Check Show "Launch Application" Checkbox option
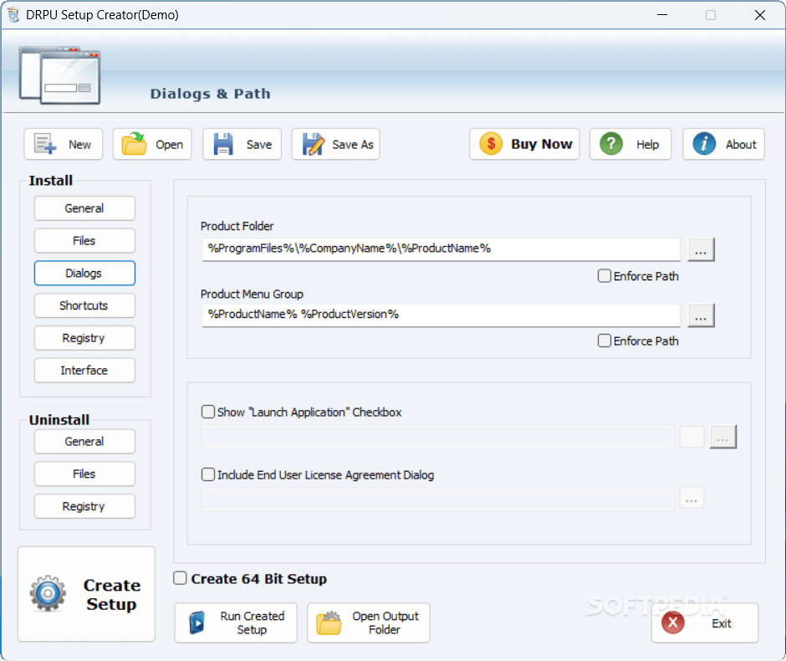The height and width of the screenshot is (661, 786). (208, 412)
